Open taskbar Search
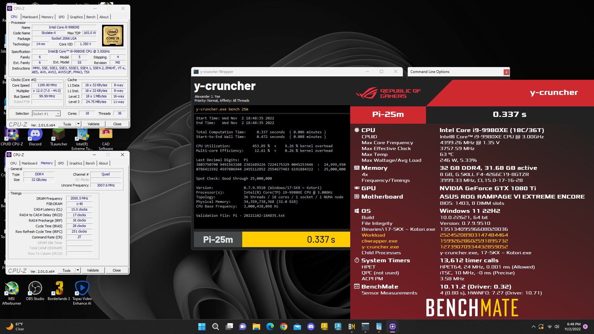The height and width of the screenshot is (334, 594). (216, 327)
